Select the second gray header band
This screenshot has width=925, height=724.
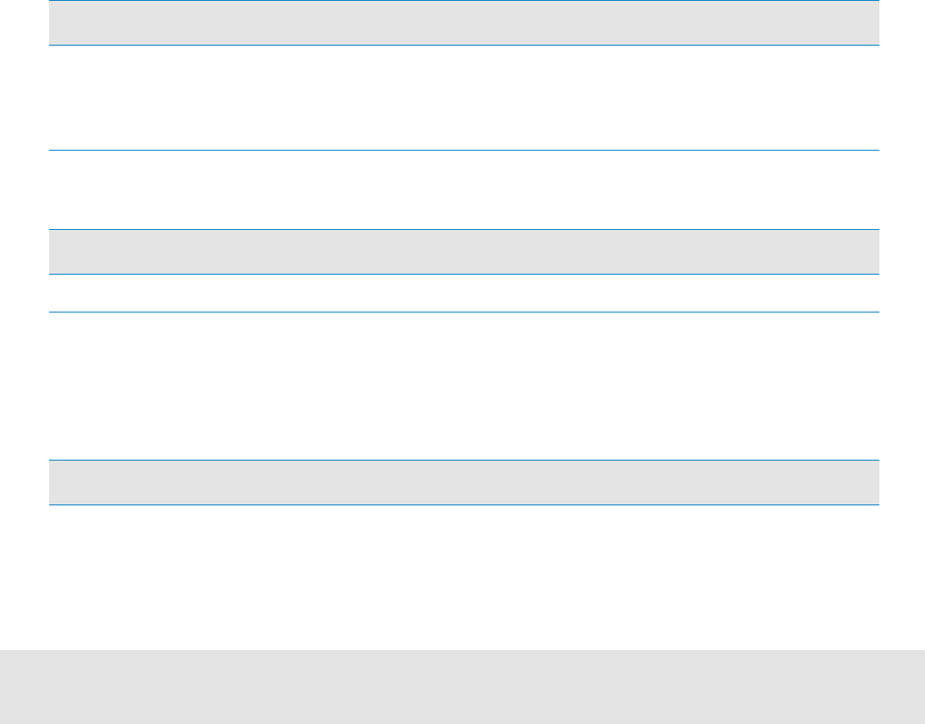point(463,252)
